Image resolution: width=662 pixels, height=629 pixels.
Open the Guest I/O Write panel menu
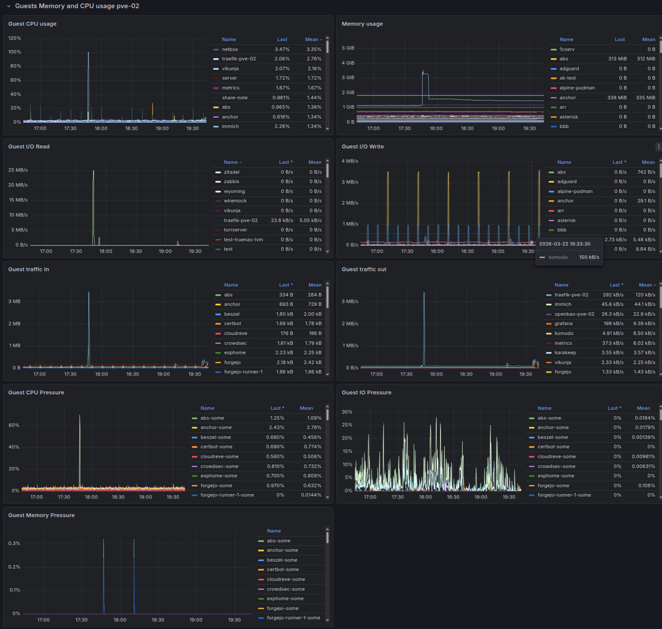[658, 147]
